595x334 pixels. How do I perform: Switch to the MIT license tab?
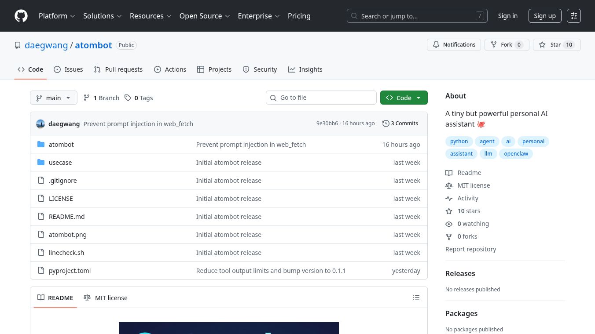pyautogui.click(x=106, y=298)
